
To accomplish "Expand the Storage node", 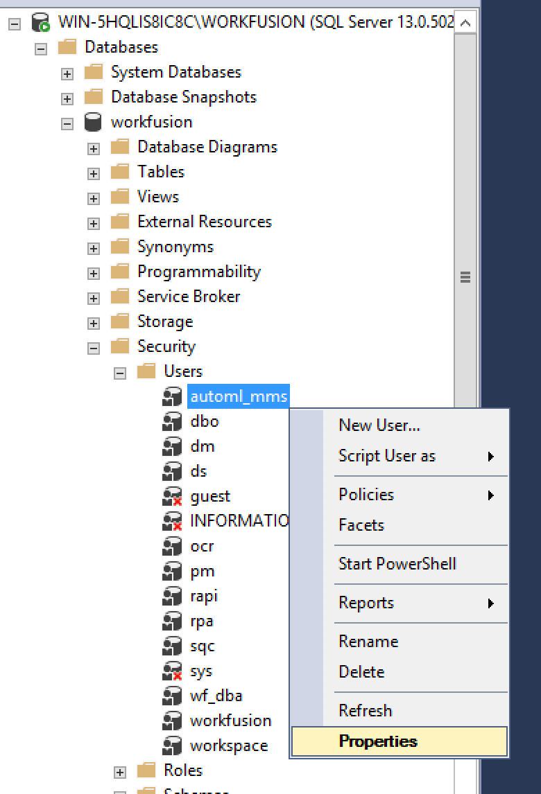I will coord(94,324).
